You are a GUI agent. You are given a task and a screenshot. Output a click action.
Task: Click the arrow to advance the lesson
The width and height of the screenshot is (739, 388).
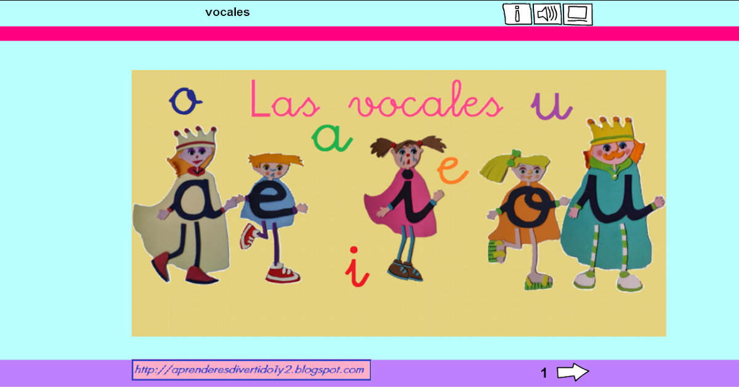[573, 371]
